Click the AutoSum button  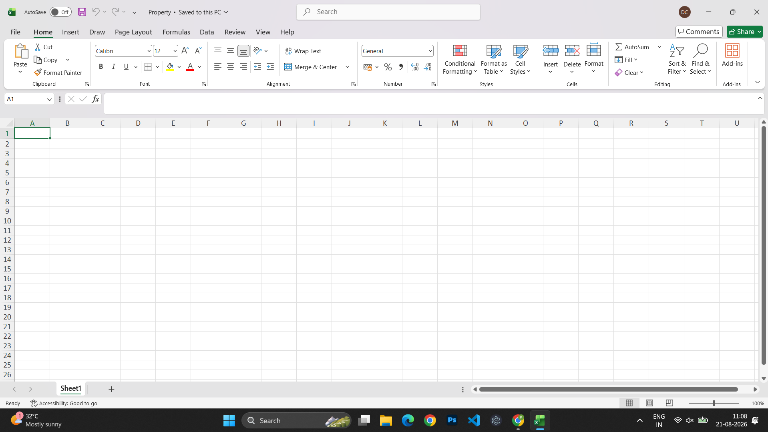pyautogui.click(x=632, y=47)
